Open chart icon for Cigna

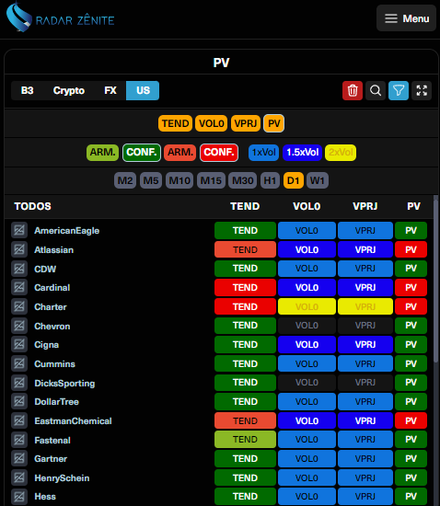click(x=19, y=345)
